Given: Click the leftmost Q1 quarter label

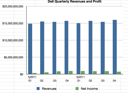Looking at the screenshot, I should (x=30, y=81).
